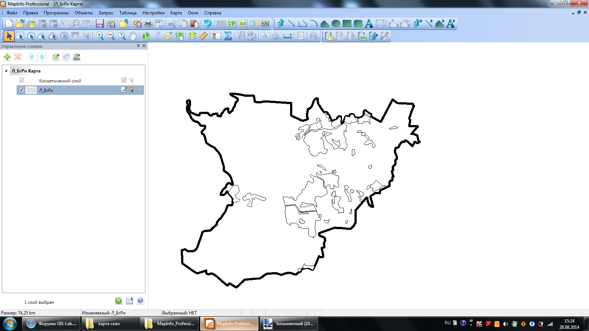589x331 pixels.
Task: Undo the last action
Action: [x=208, y=24]
